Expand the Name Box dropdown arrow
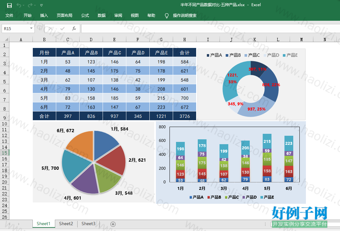 (31, 29)
